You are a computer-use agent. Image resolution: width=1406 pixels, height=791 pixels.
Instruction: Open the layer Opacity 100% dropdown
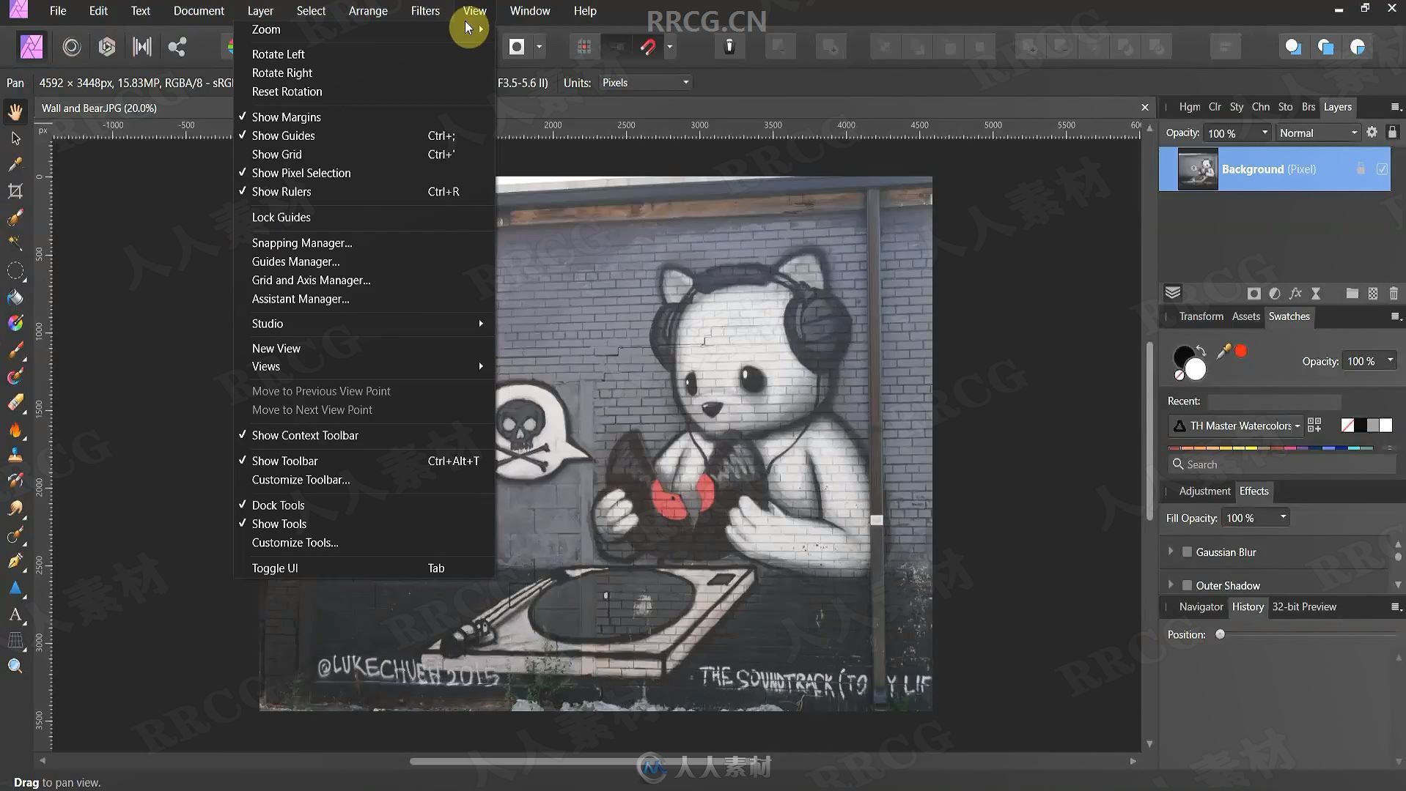[1237, 133]
